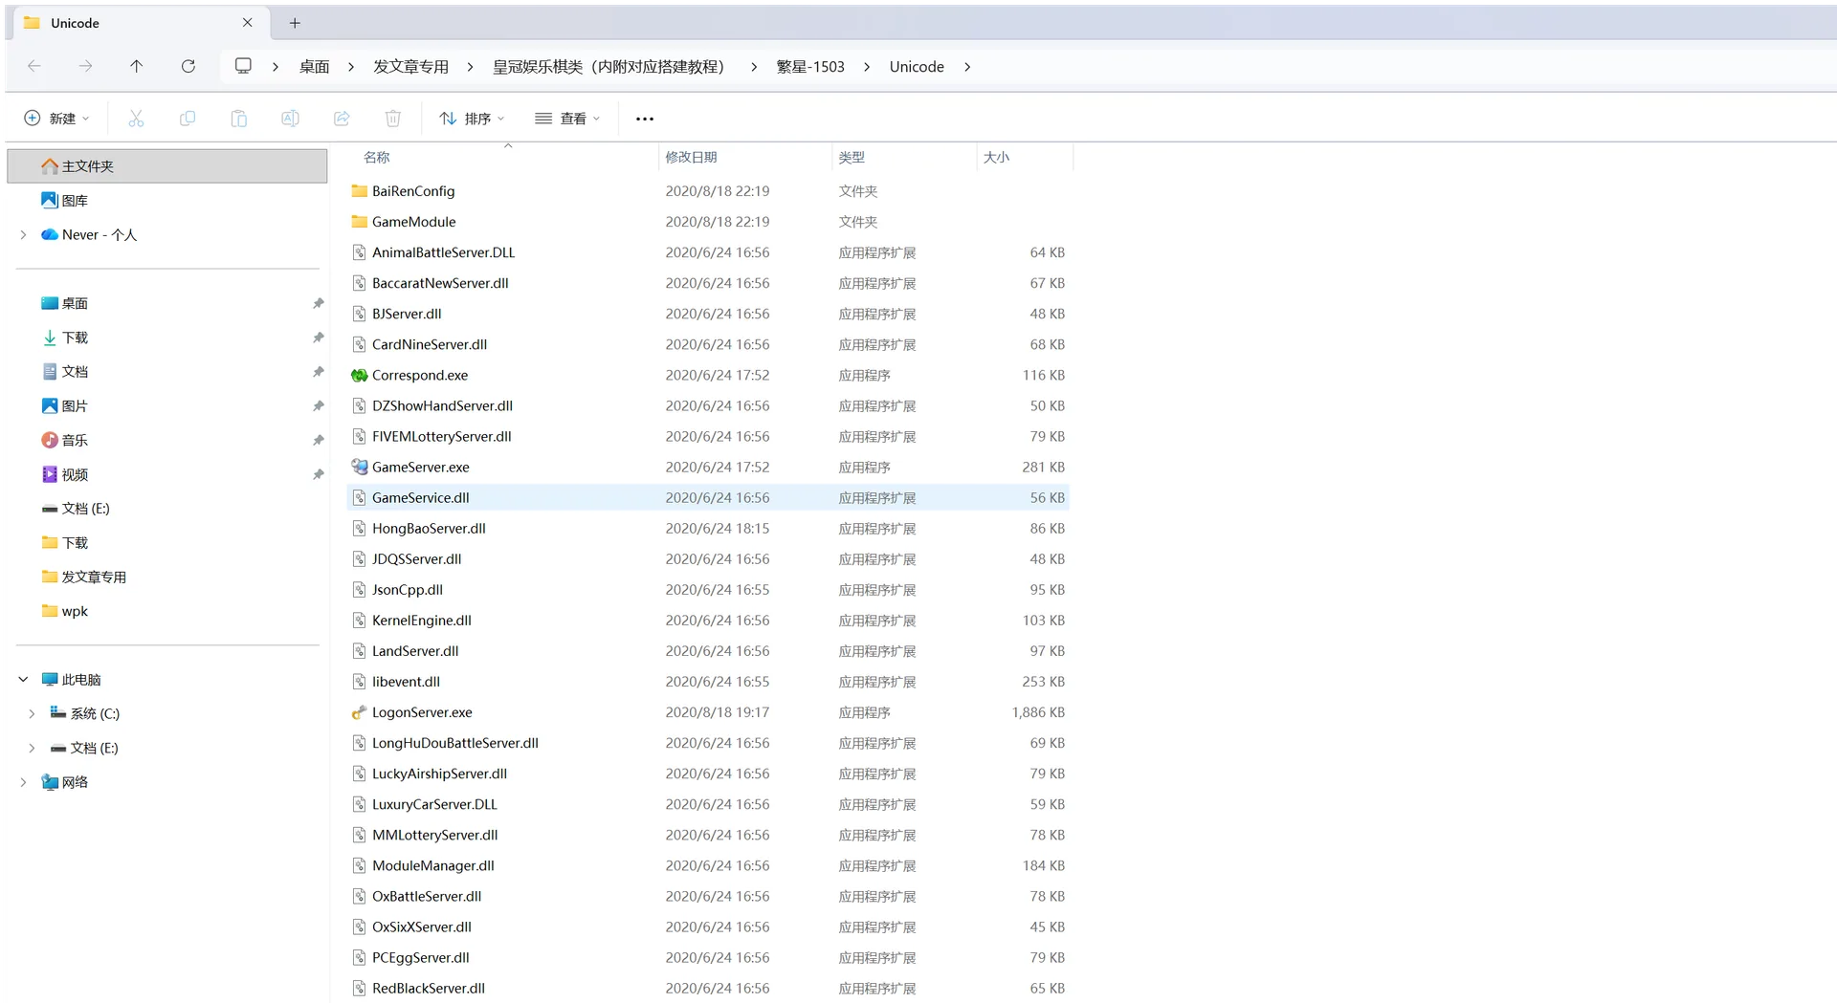Open the 排序 sort dropdown
The width and height of the screenshot is (1837, 1003).
click(x=472, y=119)
